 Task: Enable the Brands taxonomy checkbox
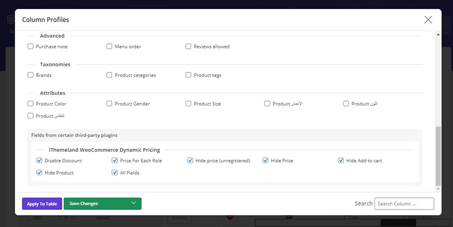click(30, 75)
